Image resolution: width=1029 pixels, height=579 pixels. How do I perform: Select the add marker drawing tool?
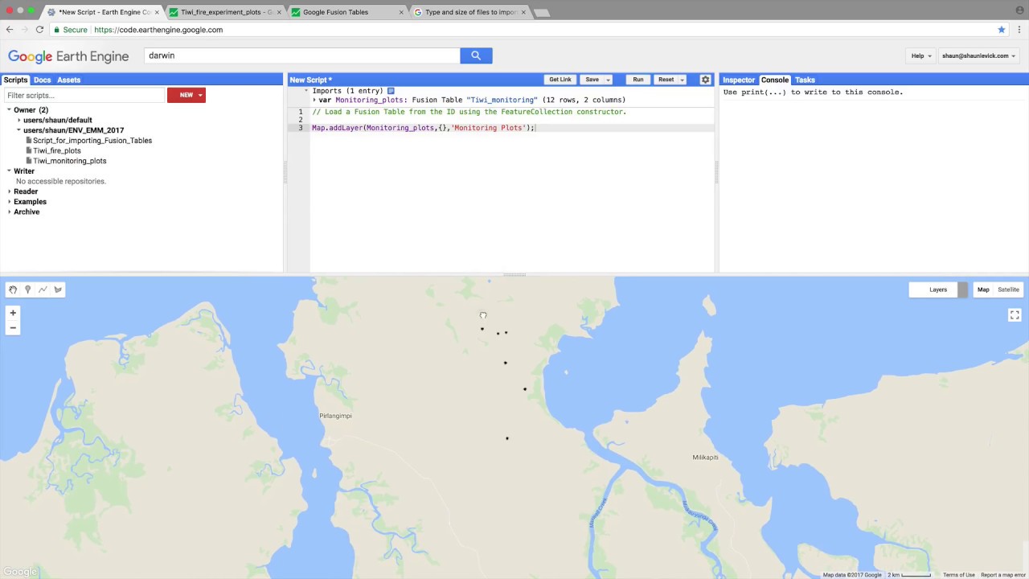coord(27,289)
